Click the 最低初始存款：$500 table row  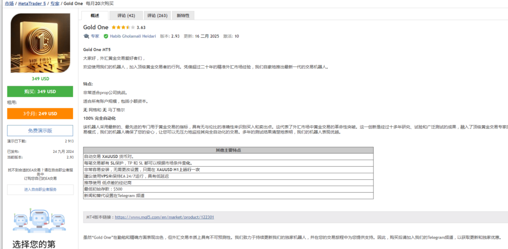coord(228,189)
